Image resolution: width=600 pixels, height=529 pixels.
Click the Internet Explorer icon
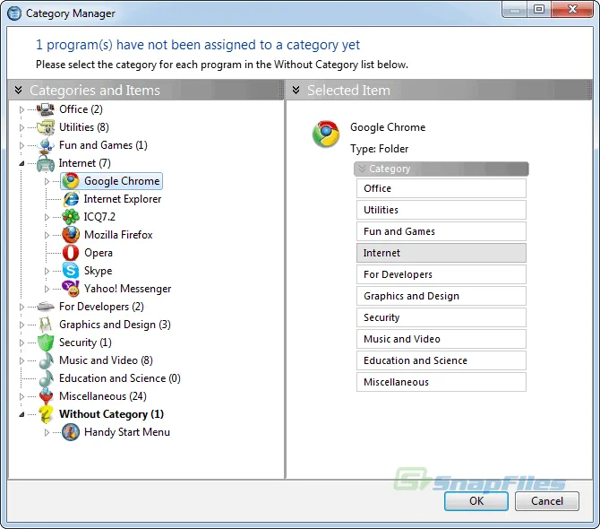[71, 199]
